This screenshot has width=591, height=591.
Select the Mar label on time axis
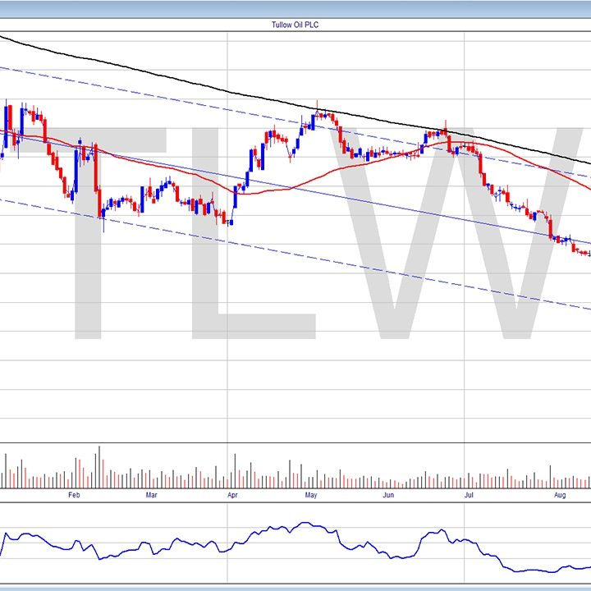tap(151, 496)
